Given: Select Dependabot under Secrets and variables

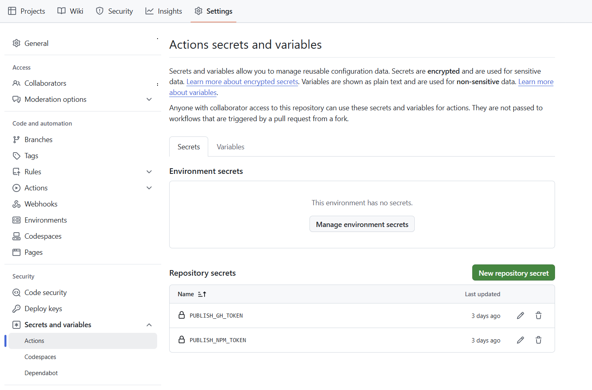Looking at the screenshot, I should 83,373.
